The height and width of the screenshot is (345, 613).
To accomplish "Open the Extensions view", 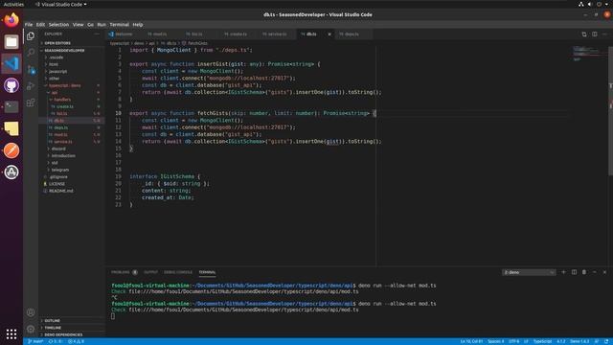I will point(31,103).
